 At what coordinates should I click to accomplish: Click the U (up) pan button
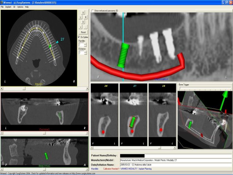pyautogui.click(x=83, y=12)
